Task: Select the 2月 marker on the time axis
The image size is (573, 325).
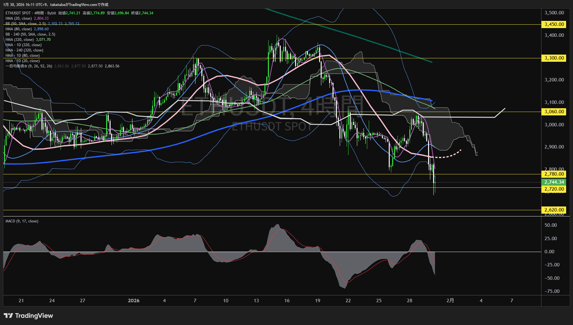Action: pos(450,301)
